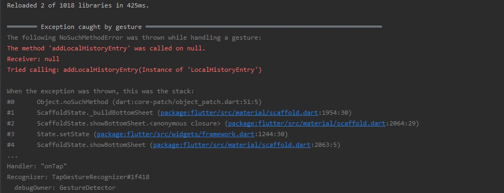The image size is (504, 193).
Task: Click the "Tried calling: addLocalHistoryEntry" error line
Action: [134, 70]
